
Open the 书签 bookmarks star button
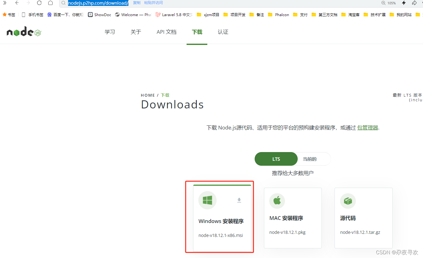[x=9, y=15]
